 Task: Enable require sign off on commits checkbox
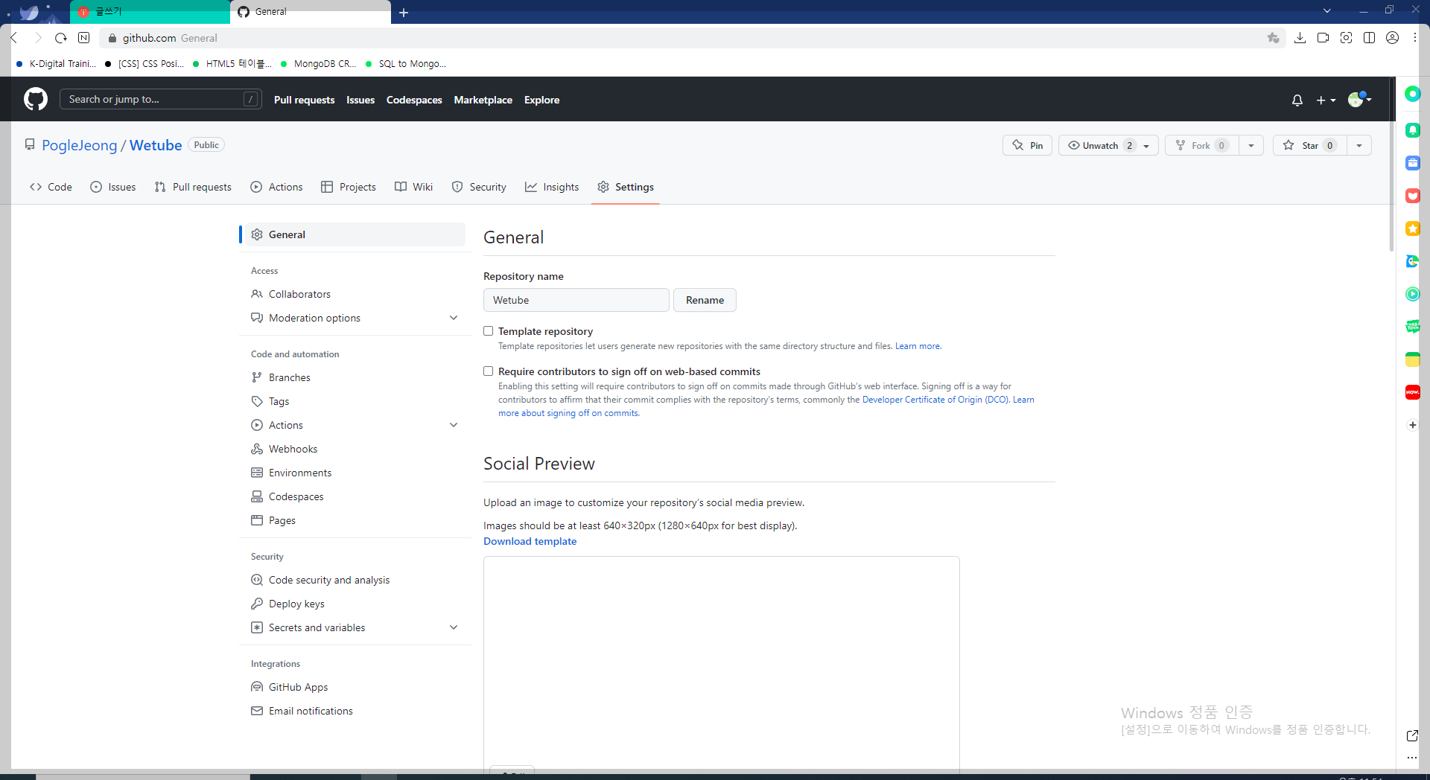click(x=489, y=371)
